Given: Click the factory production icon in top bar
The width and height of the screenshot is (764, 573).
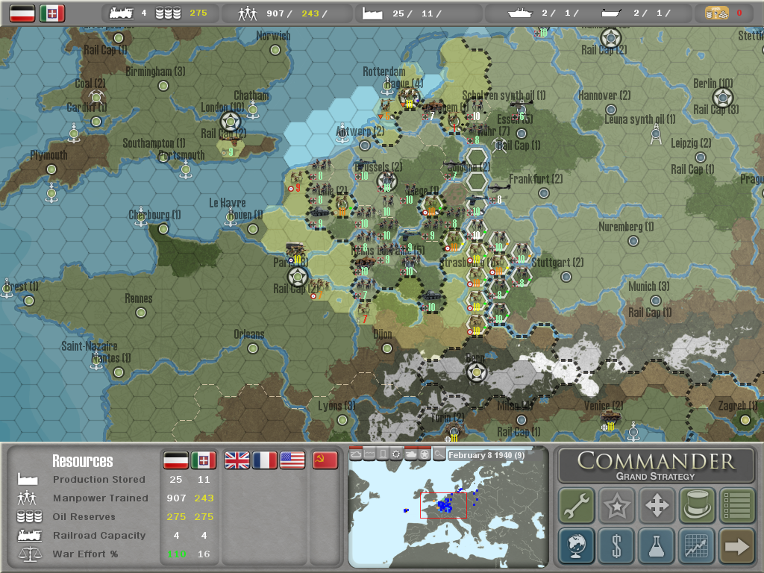Looking at the screenshot, I should pyautogui.click(x=372, y=13).
